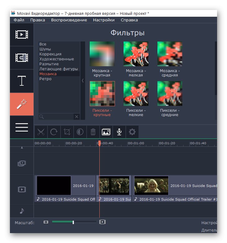Click the zoom out timeline icon

tap(46, 222)
